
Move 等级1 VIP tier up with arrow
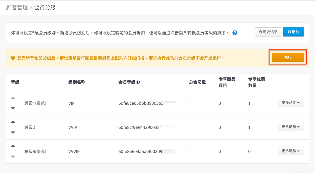tap(13, 98)
